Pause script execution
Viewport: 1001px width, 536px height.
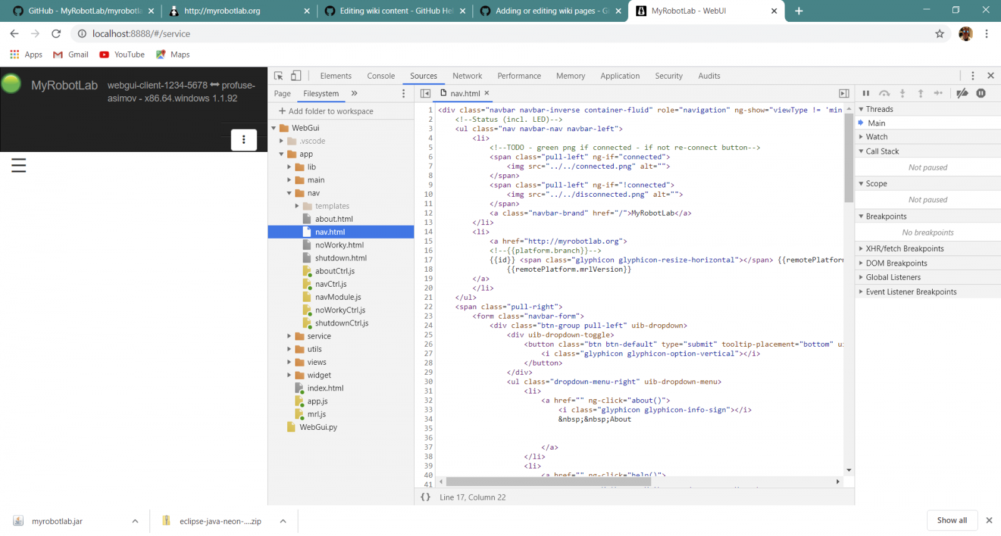866,93
